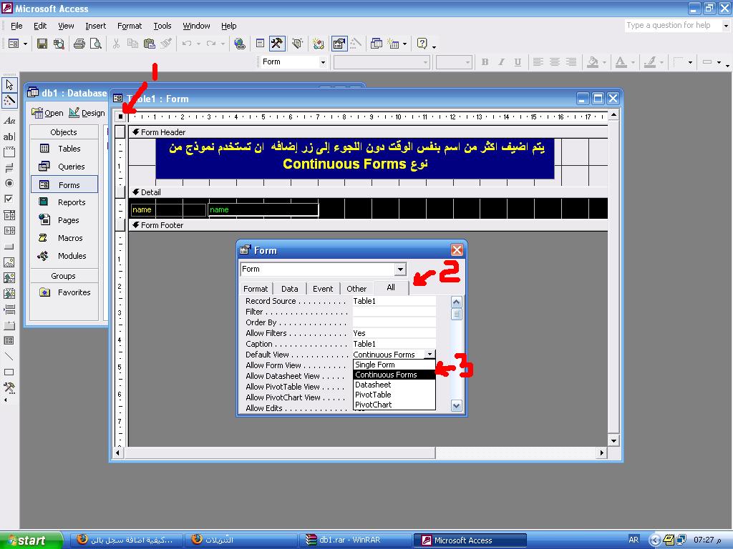Viewport: 733px width, 549px height.
Task: Click Design in the db1 Database window
Action: pyautogui.click(x=87, y=113)
